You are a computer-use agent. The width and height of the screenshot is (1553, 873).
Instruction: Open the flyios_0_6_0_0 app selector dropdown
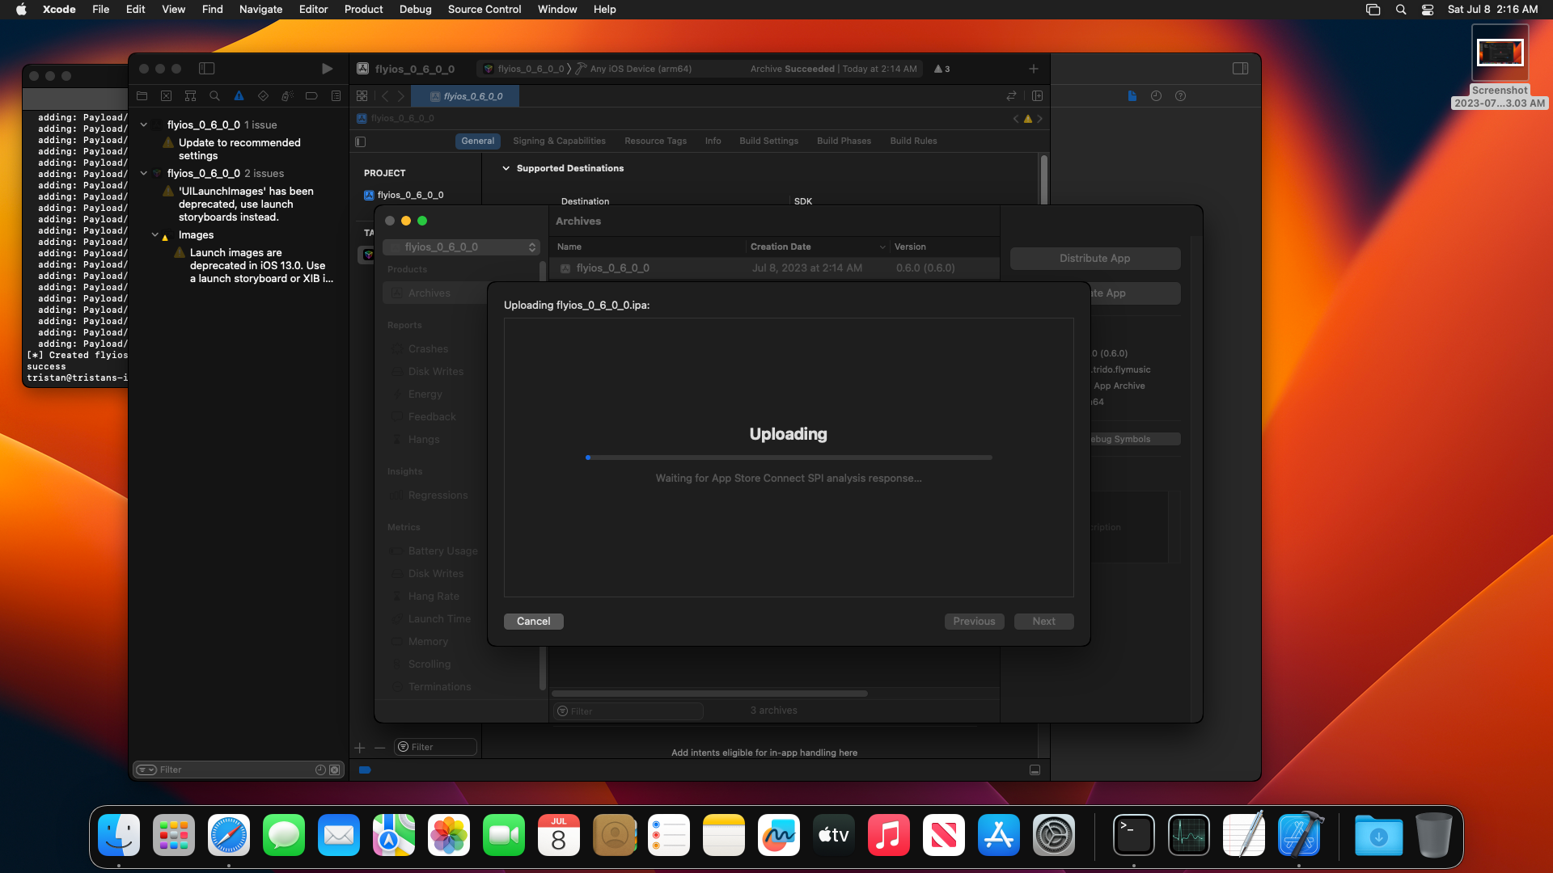[x=463, y=247]
